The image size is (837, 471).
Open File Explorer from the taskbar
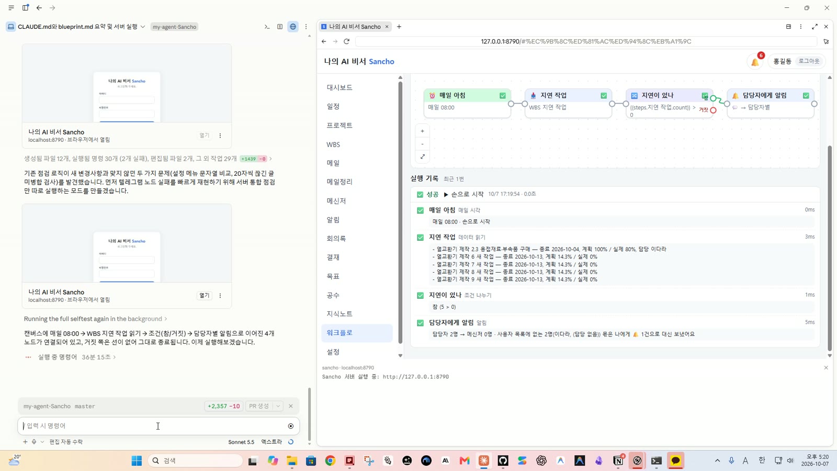pyautogui.click(x=292, y=461)
